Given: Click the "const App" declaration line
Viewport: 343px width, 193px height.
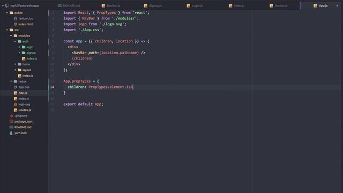Looking at the screenshot, I should click(106, 41).
